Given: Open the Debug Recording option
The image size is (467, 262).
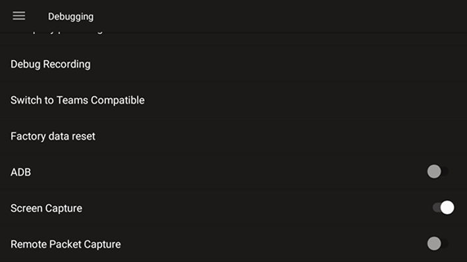Looking at the screenshot, I should click(x=233, y=65).
